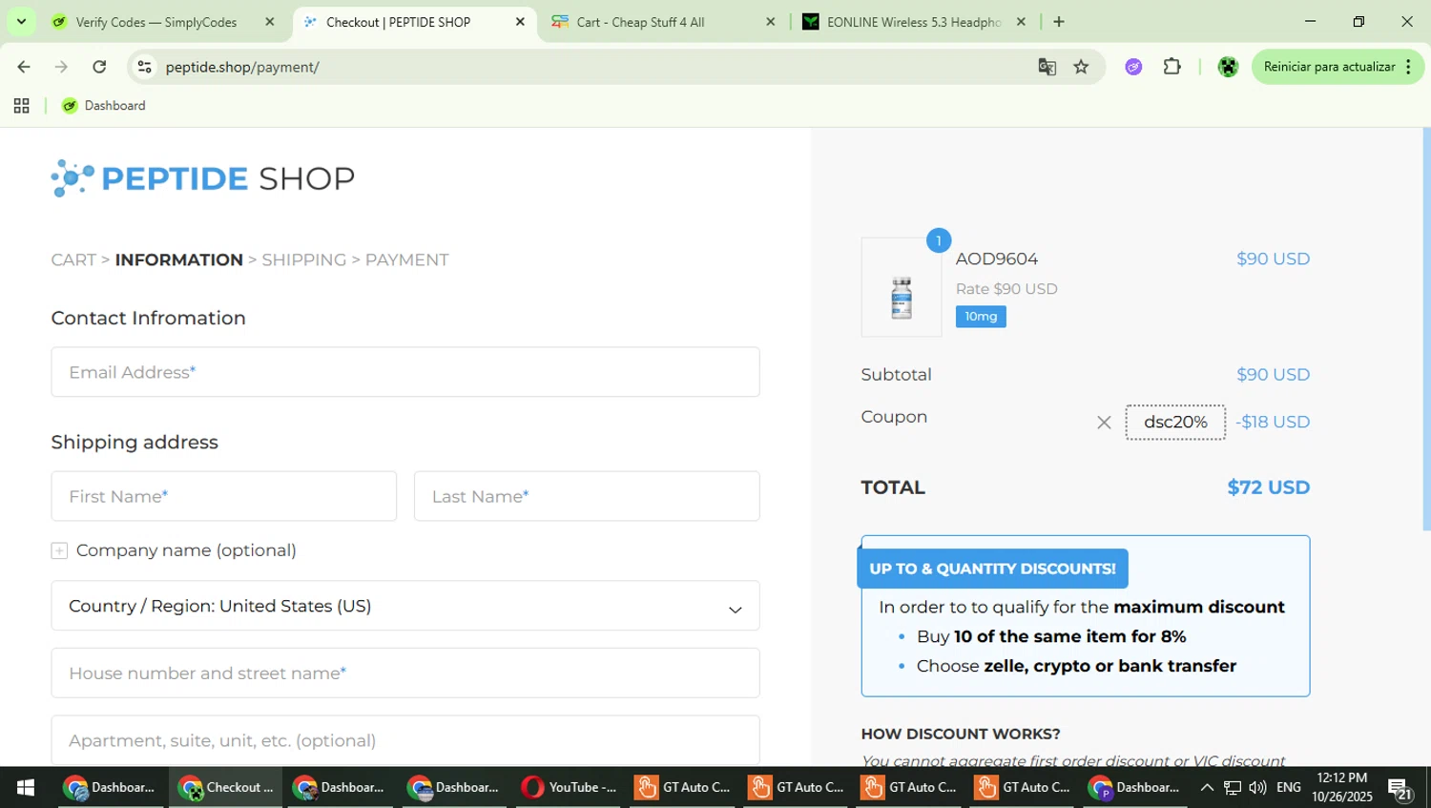
Task: Open the Windows Start menu
Action: coord(26,788)
